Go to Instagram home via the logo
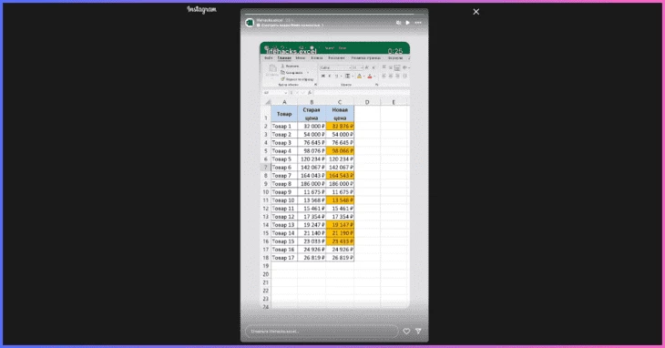The width and height of the screenshot is (665, 348). [x=202, y=9]
